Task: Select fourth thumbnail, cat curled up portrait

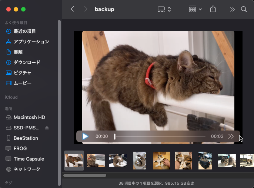Action: (x=140, y=161)
